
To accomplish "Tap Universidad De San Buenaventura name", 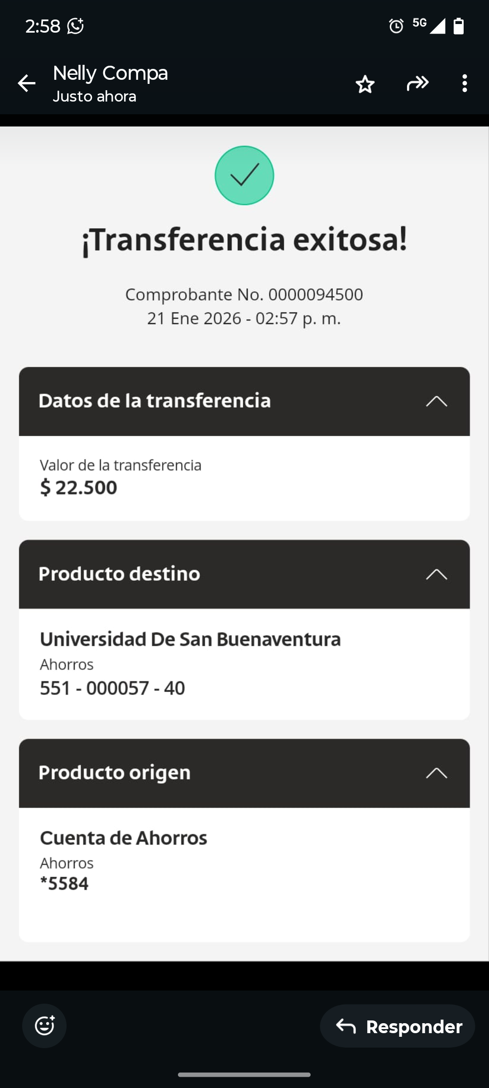I will pos(190,639).
